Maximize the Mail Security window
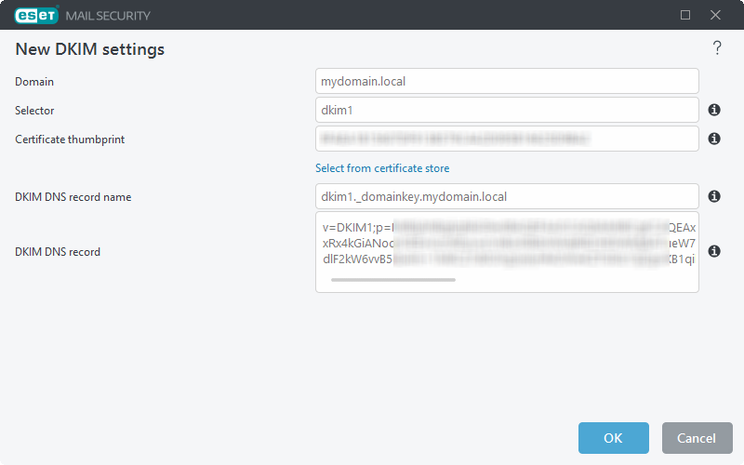The image size is (744, 465). (x=685, y=15)
